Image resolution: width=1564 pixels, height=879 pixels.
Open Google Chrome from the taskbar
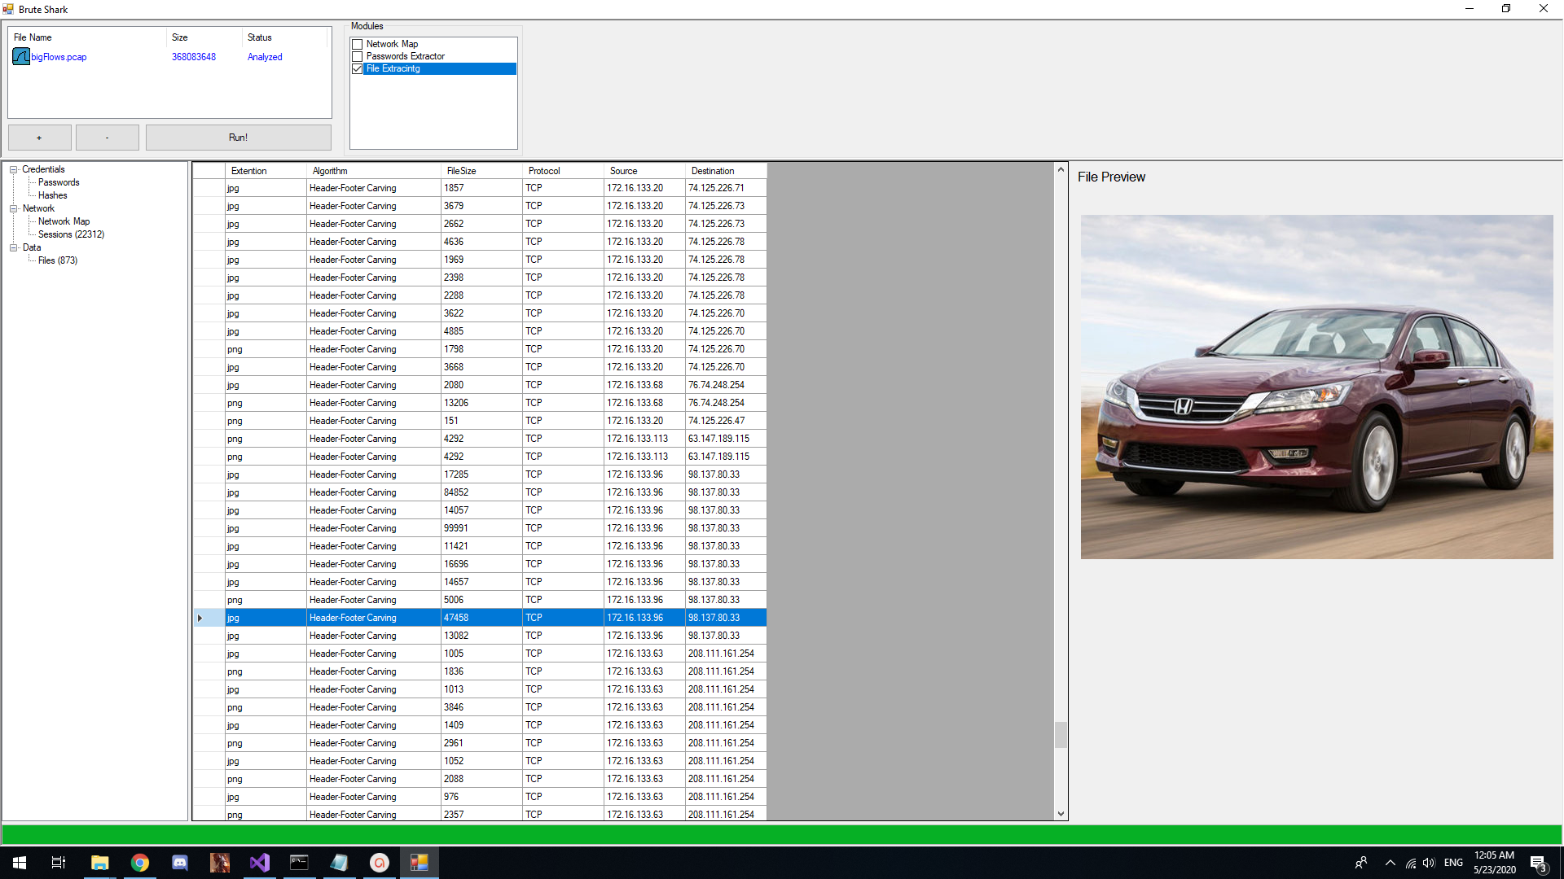pos(140,863)
